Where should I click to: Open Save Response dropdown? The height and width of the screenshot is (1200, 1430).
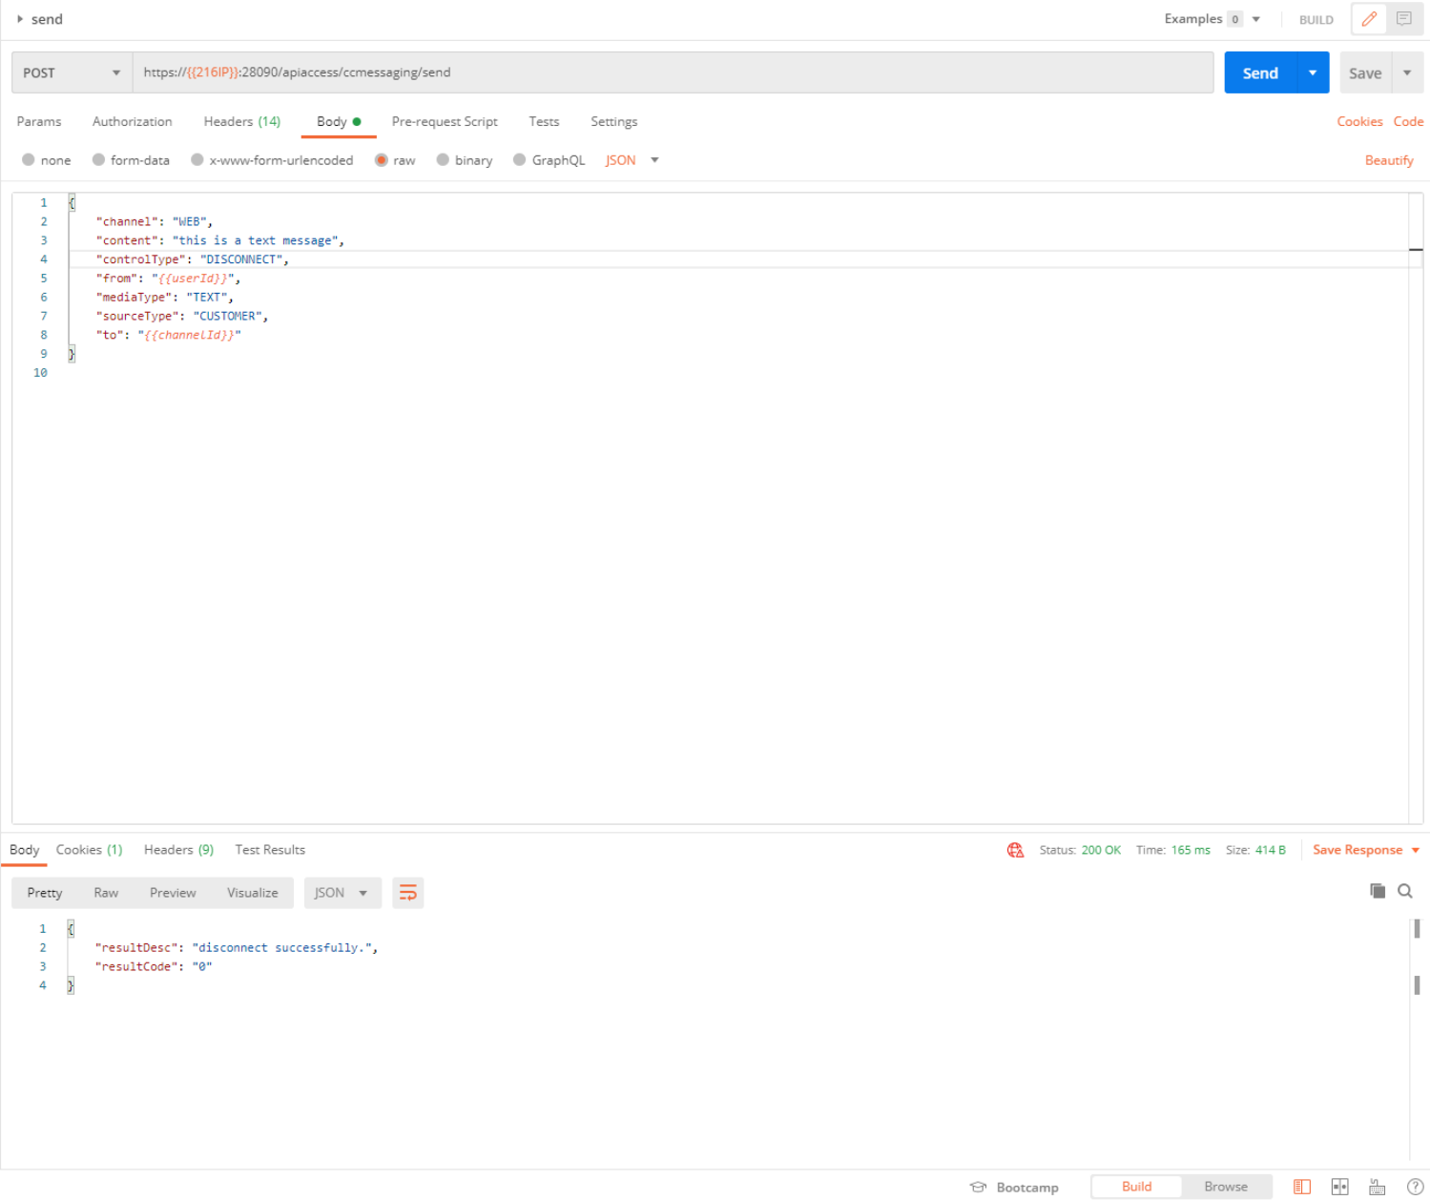tap(1366, 850)
